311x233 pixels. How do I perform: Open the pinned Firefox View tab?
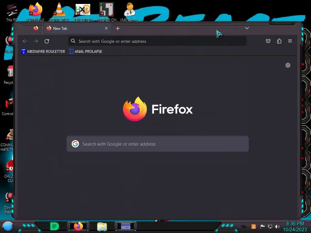(x=36, y=28)
